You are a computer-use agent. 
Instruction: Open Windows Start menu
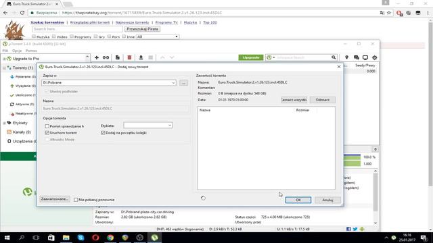[7, 238]
